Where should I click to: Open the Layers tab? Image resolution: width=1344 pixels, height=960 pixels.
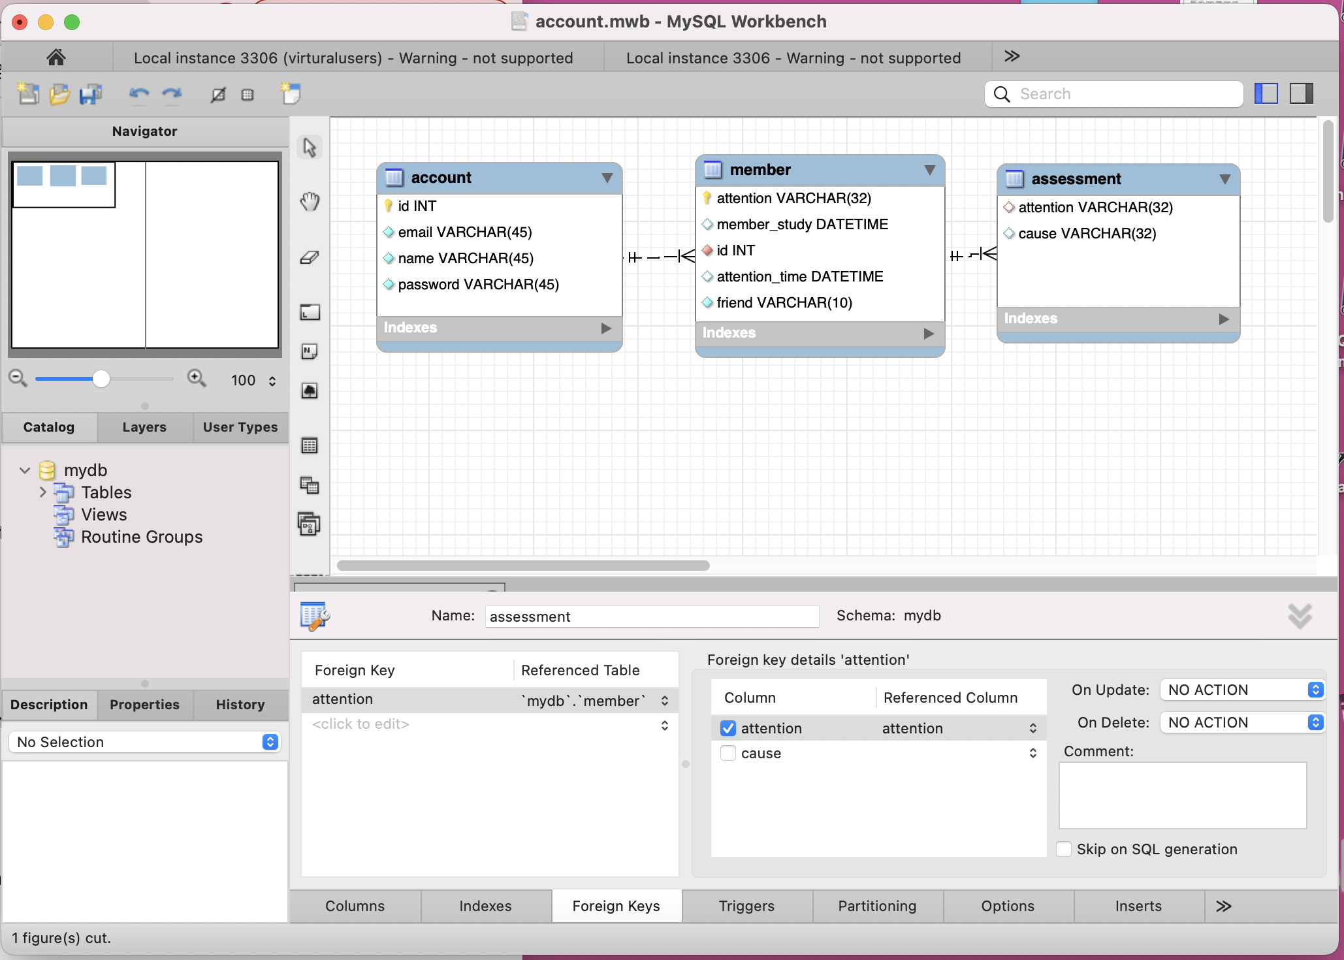tap(144, 427)
